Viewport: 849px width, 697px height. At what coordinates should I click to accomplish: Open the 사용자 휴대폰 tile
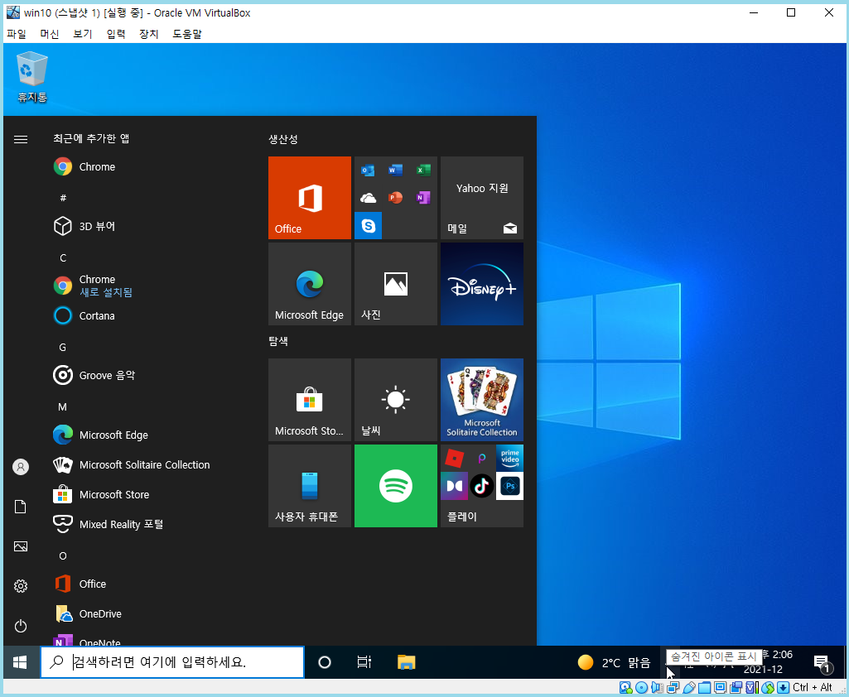tap(310, 485)
